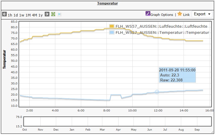Image resolution: width=215 pixels, height=135 pixels.
Task: Click the 8:00 x-axis label
Action: [x=106, y=111]
